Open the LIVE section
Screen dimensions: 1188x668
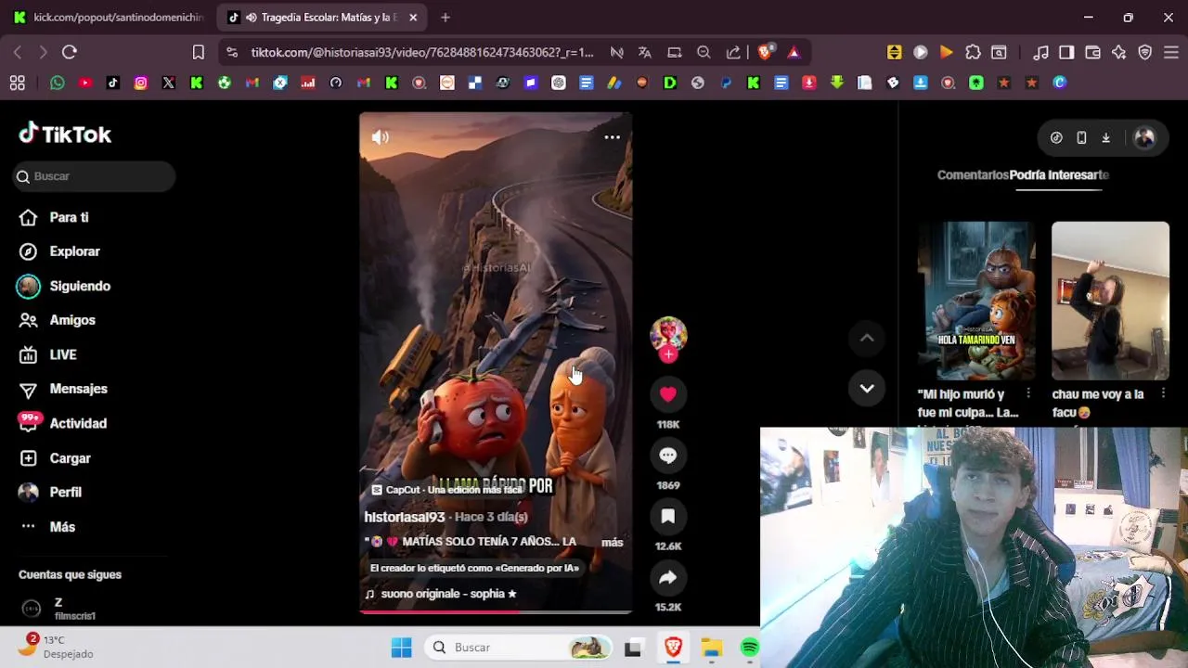coord(63,354)
